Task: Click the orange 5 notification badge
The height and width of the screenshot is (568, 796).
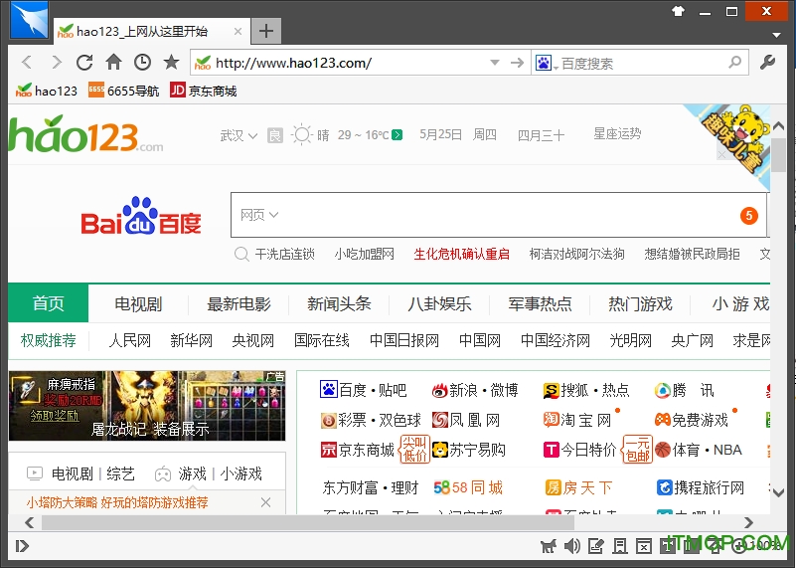Action: (x=748, y=216)
